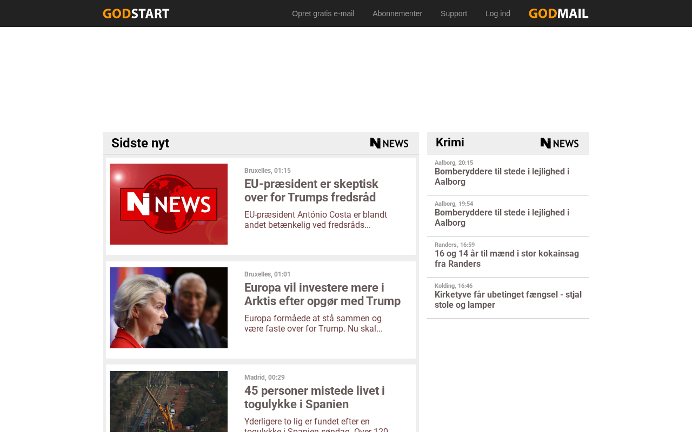Go to Abonnementer
The width and height of the screenshot is (692, 432).
(x=397, y=13)
